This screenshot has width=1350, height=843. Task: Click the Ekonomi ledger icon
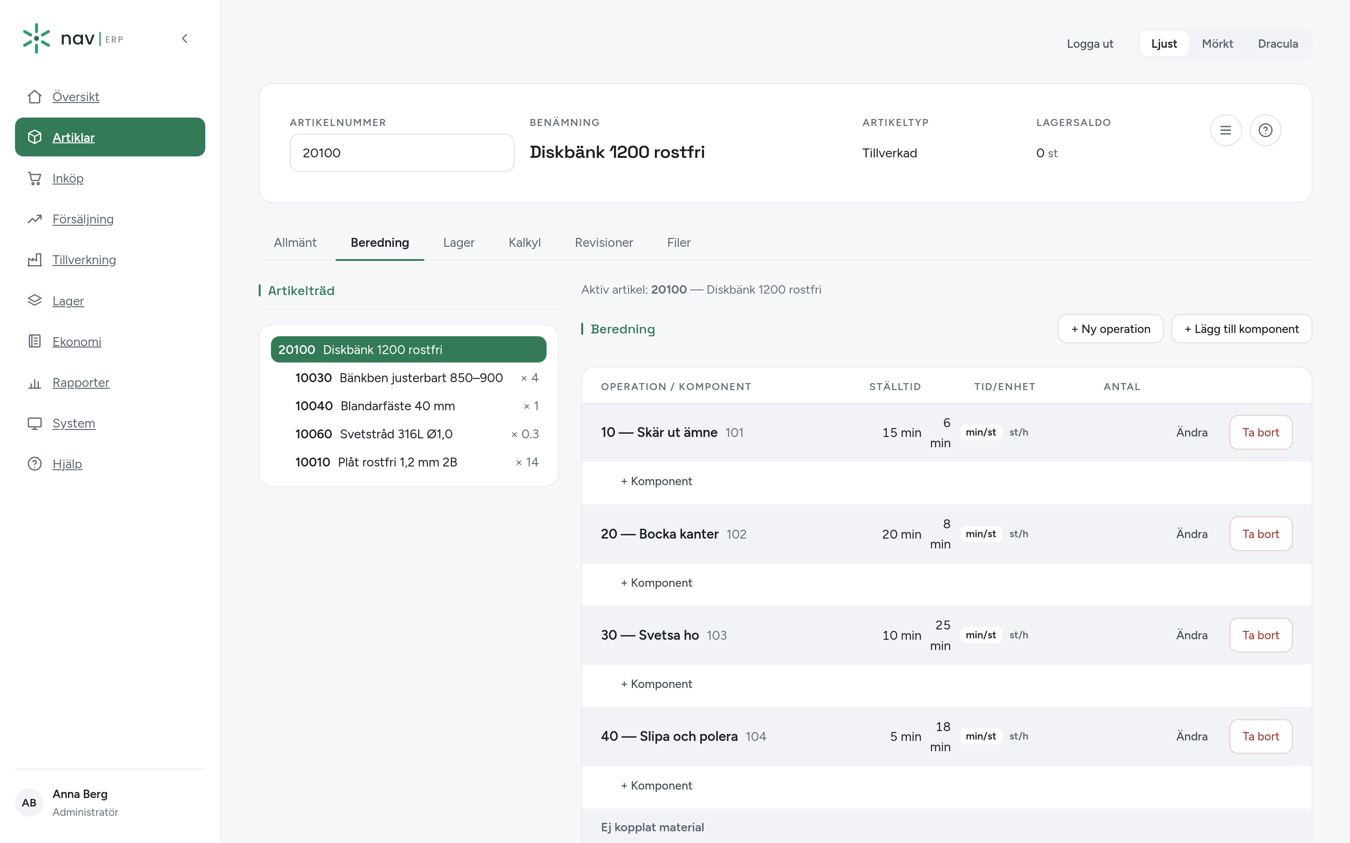coord(35,341)
